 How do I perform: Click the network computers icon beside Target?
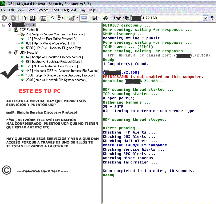[127, 18]
